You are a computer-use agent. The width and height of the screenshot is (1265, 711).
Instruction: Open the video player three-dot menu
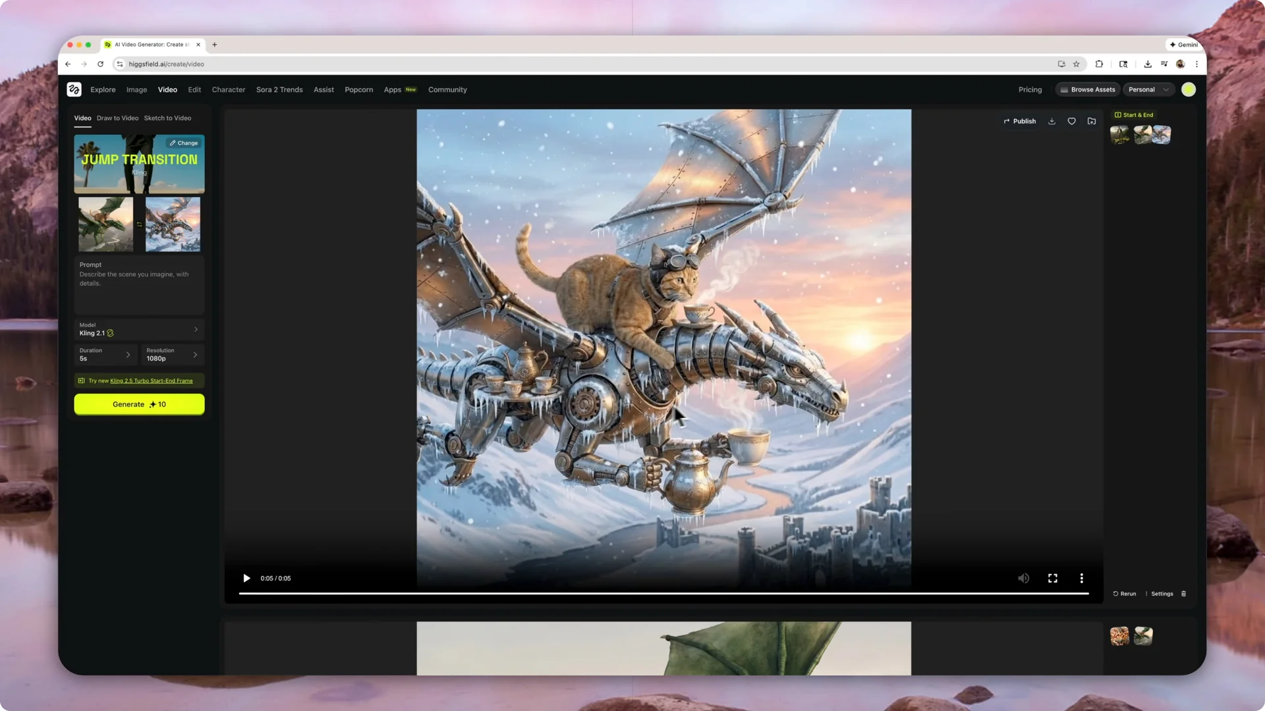coord(1081,578)
